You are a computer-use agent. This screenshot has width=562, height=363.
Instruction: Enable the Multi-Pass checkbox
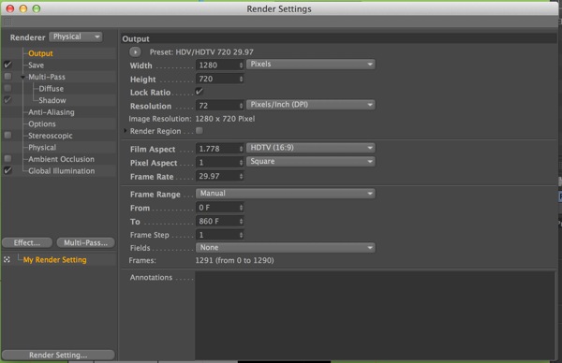(x=7, y=77)
